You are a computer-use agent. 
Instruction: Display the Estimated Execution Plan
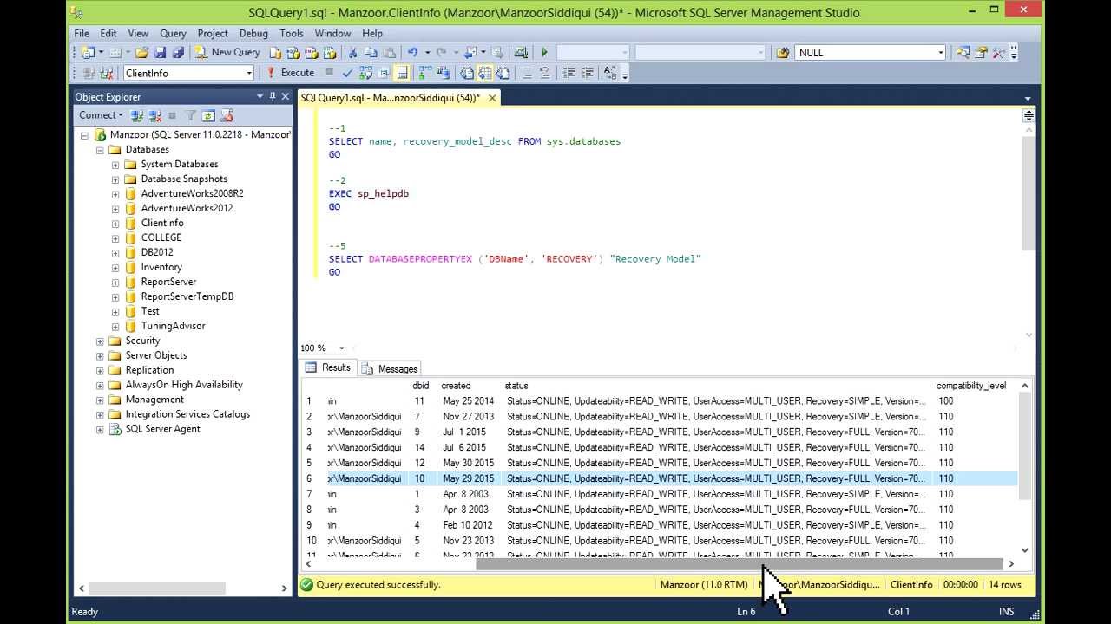pos(365,73)
